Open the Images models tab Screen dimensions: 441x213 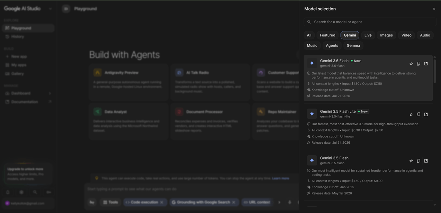tap(386, 35)
